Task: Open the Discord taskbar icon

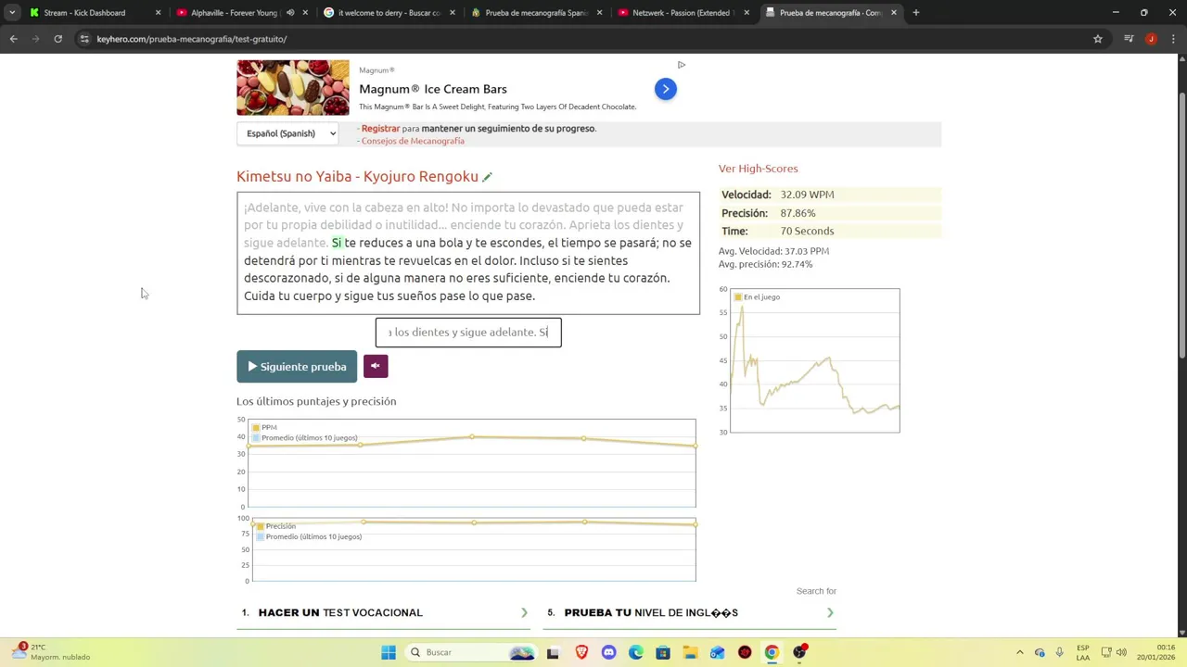Action: click(x=608, y=652)
